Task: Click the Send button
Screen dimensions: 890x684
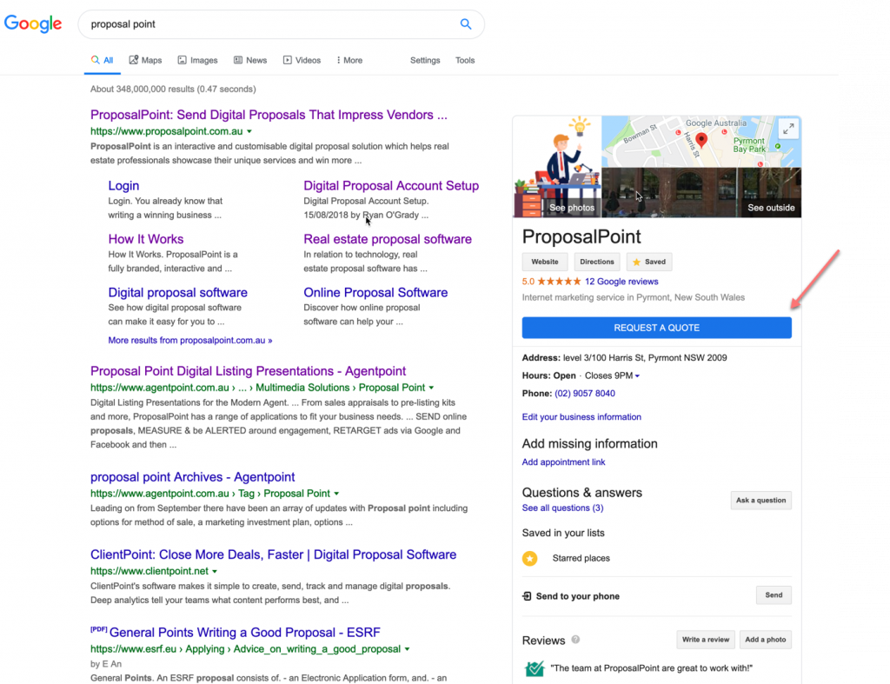Action: (x=774, y=594)
